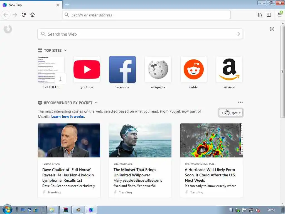This screenshot has width=285, height=214.
Task: Click THE WASHINGTON POST source label
Action: [200, 164]
